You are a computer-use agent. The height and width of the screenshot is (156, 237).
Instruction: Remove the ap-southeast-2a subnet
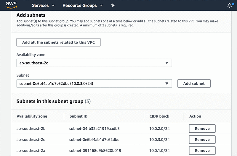click(x=202, y=150)
